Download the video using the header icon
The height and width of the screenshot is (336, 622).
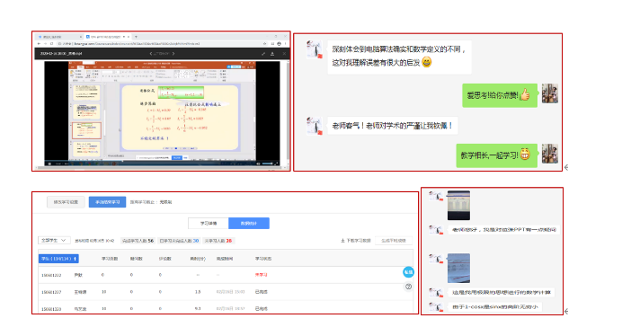coord(272,54)
